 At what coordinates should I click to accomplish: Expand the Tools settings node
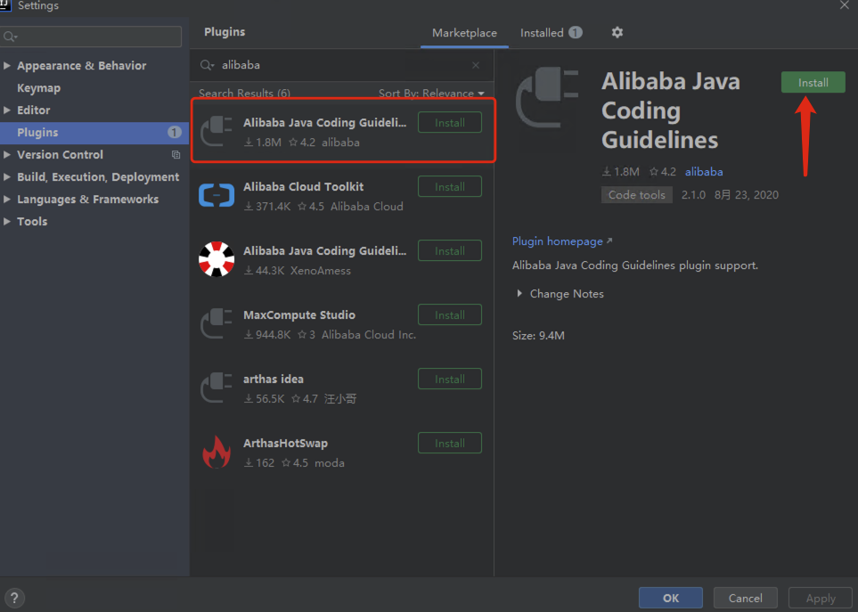click(7, 222)
